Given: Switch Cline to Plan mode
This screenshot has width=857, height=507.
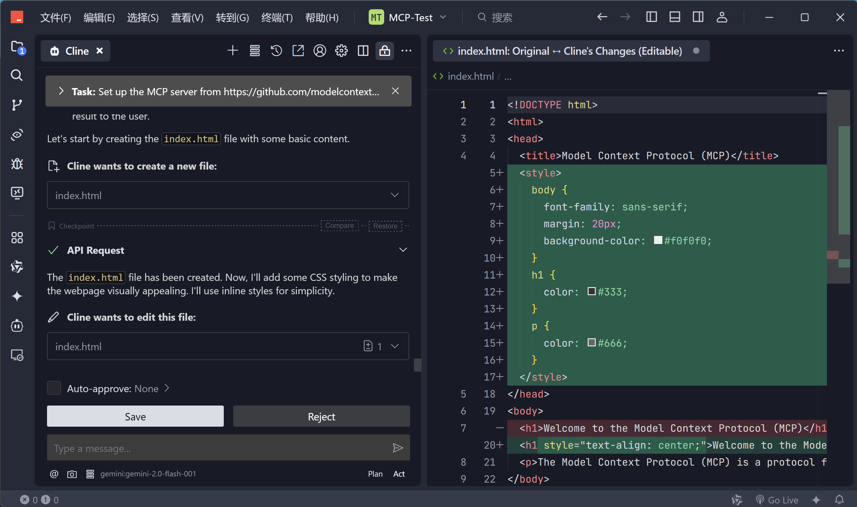Looking at the screenshot, I should point(375,474).
